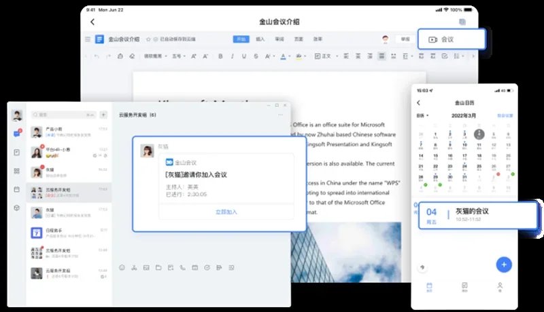This screenshot has height=312, width=544.
Task: Click the phone call icon in chat toolbar
Action: point(182,267)
